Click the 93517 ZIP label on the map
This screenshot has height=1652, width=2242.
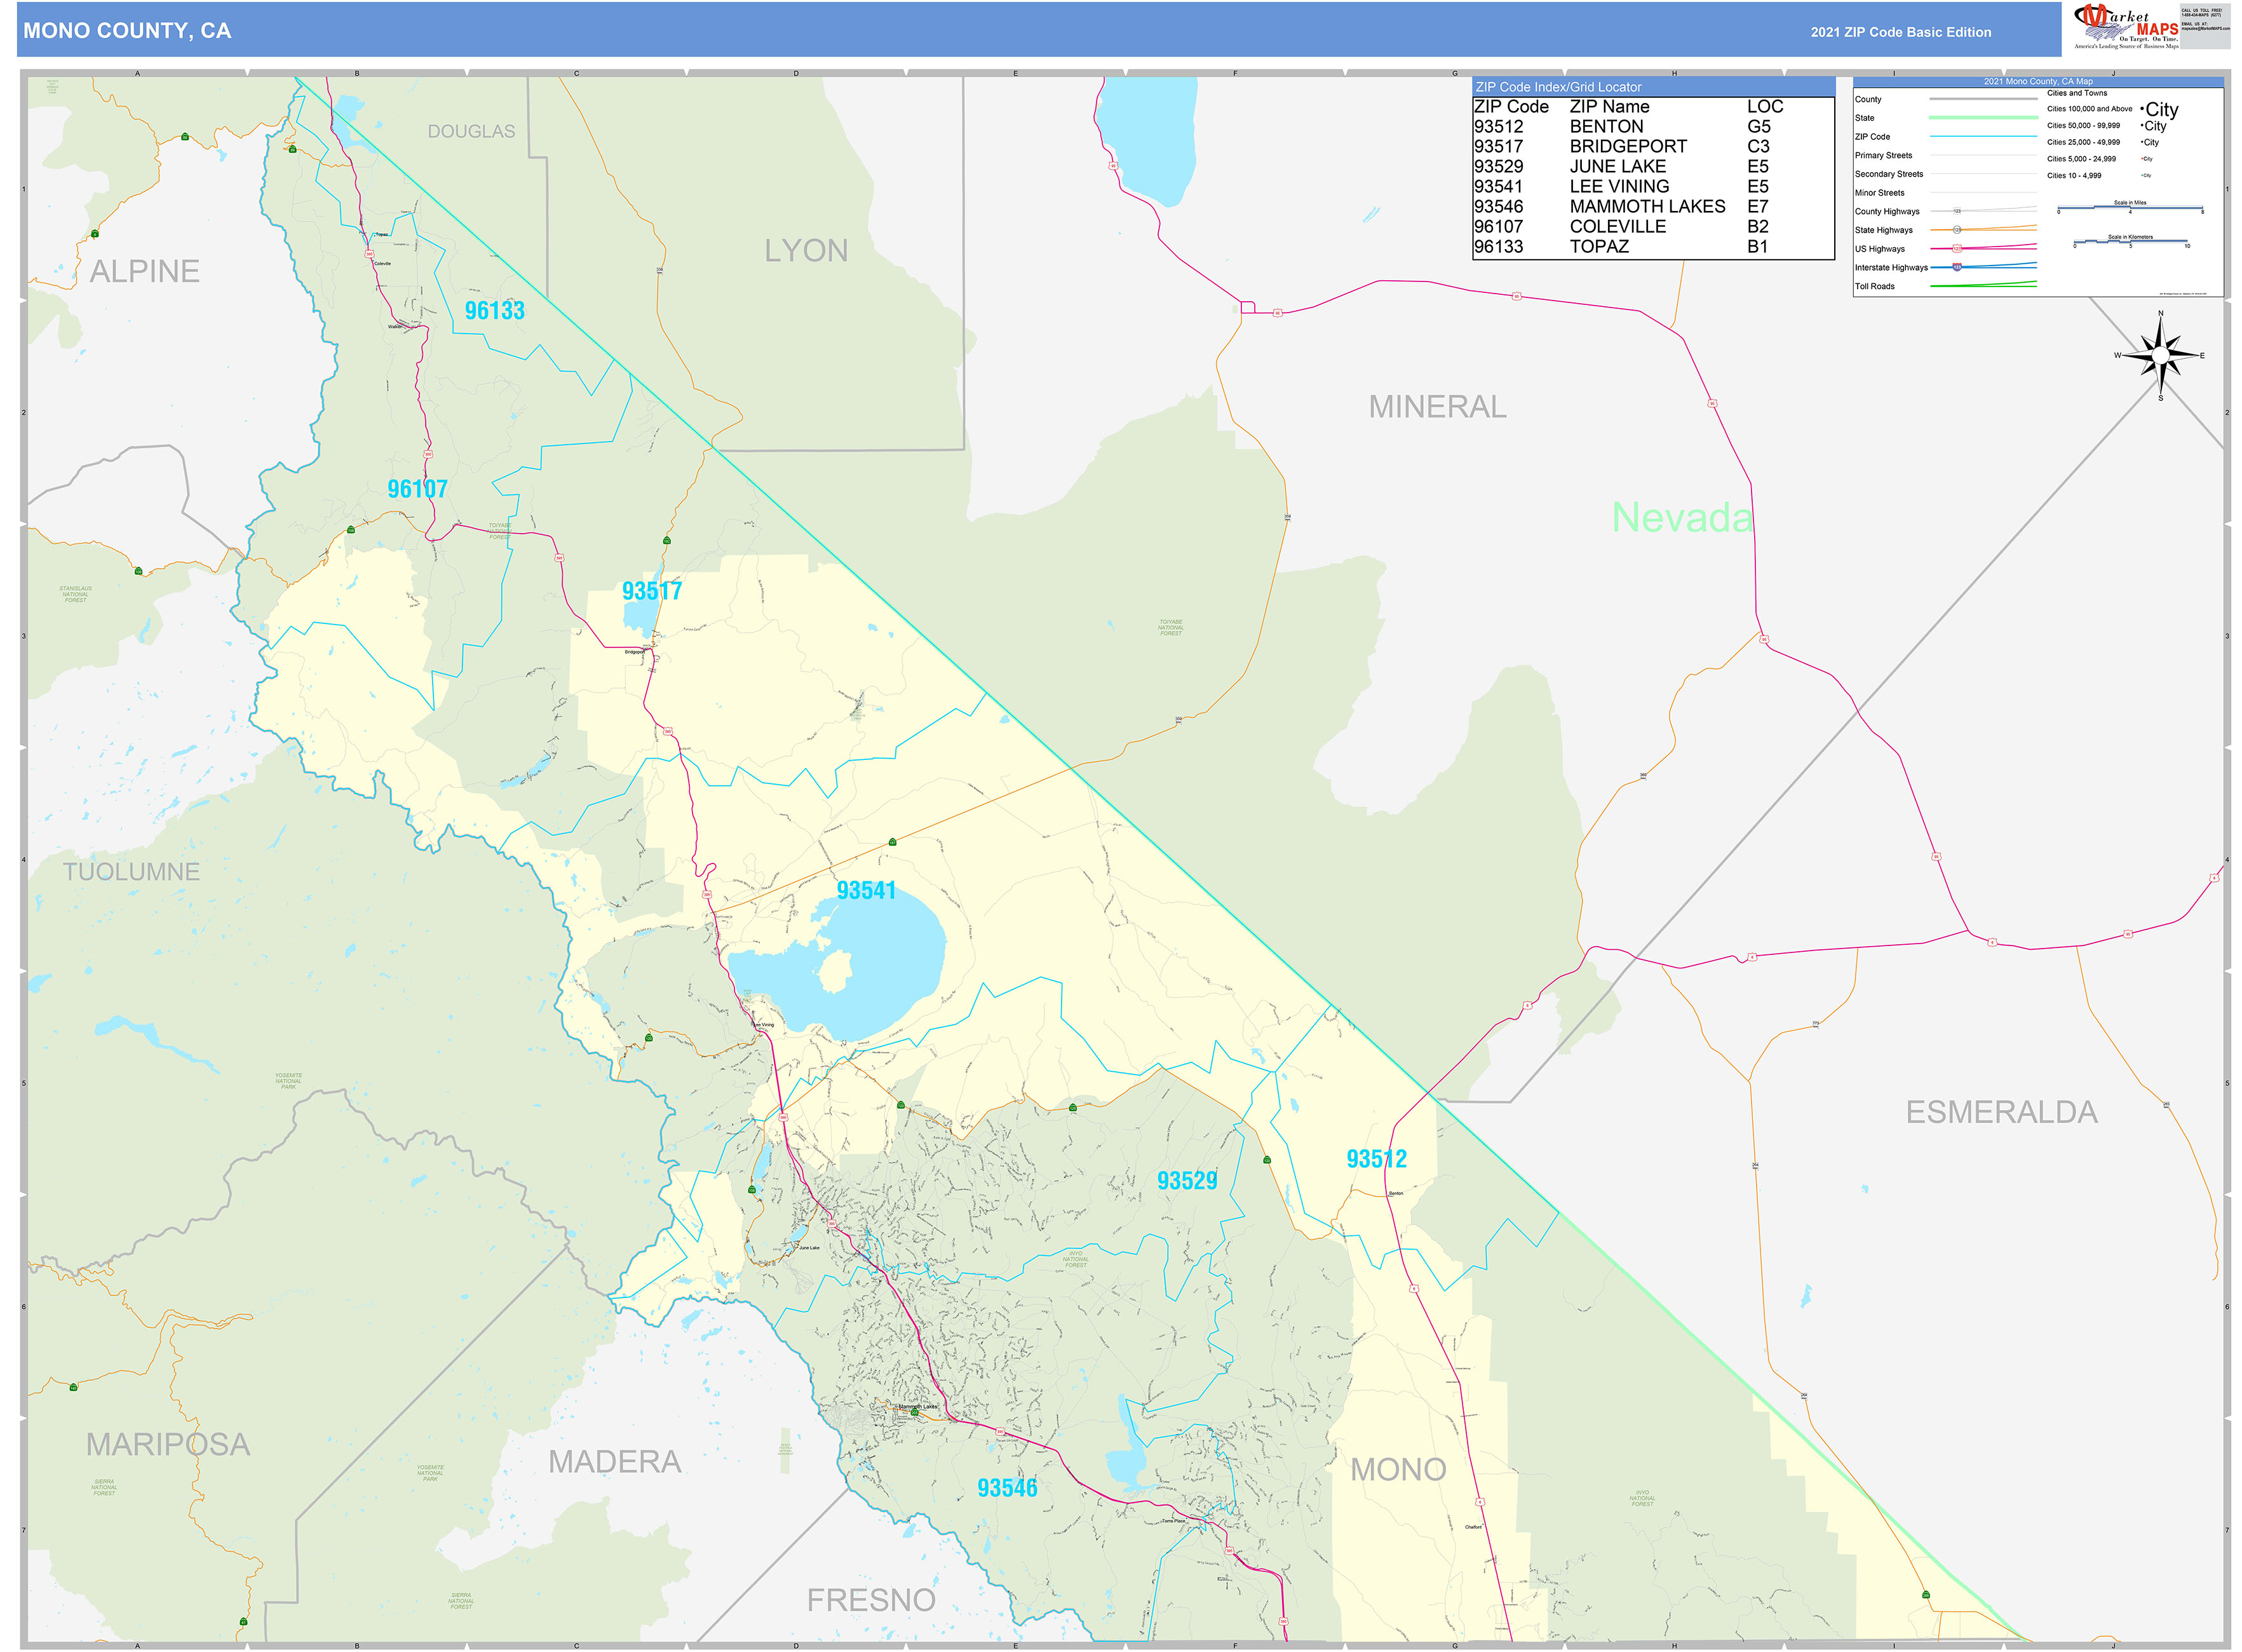(x=651, y=591)
